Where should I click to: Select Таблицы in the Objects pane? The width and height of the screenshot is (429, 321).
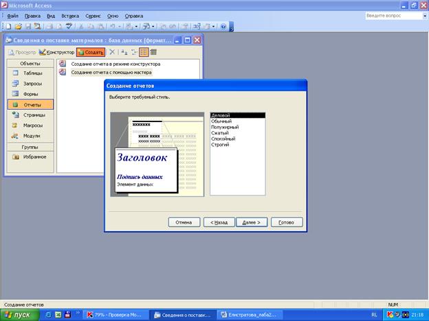tap(30, 73)
